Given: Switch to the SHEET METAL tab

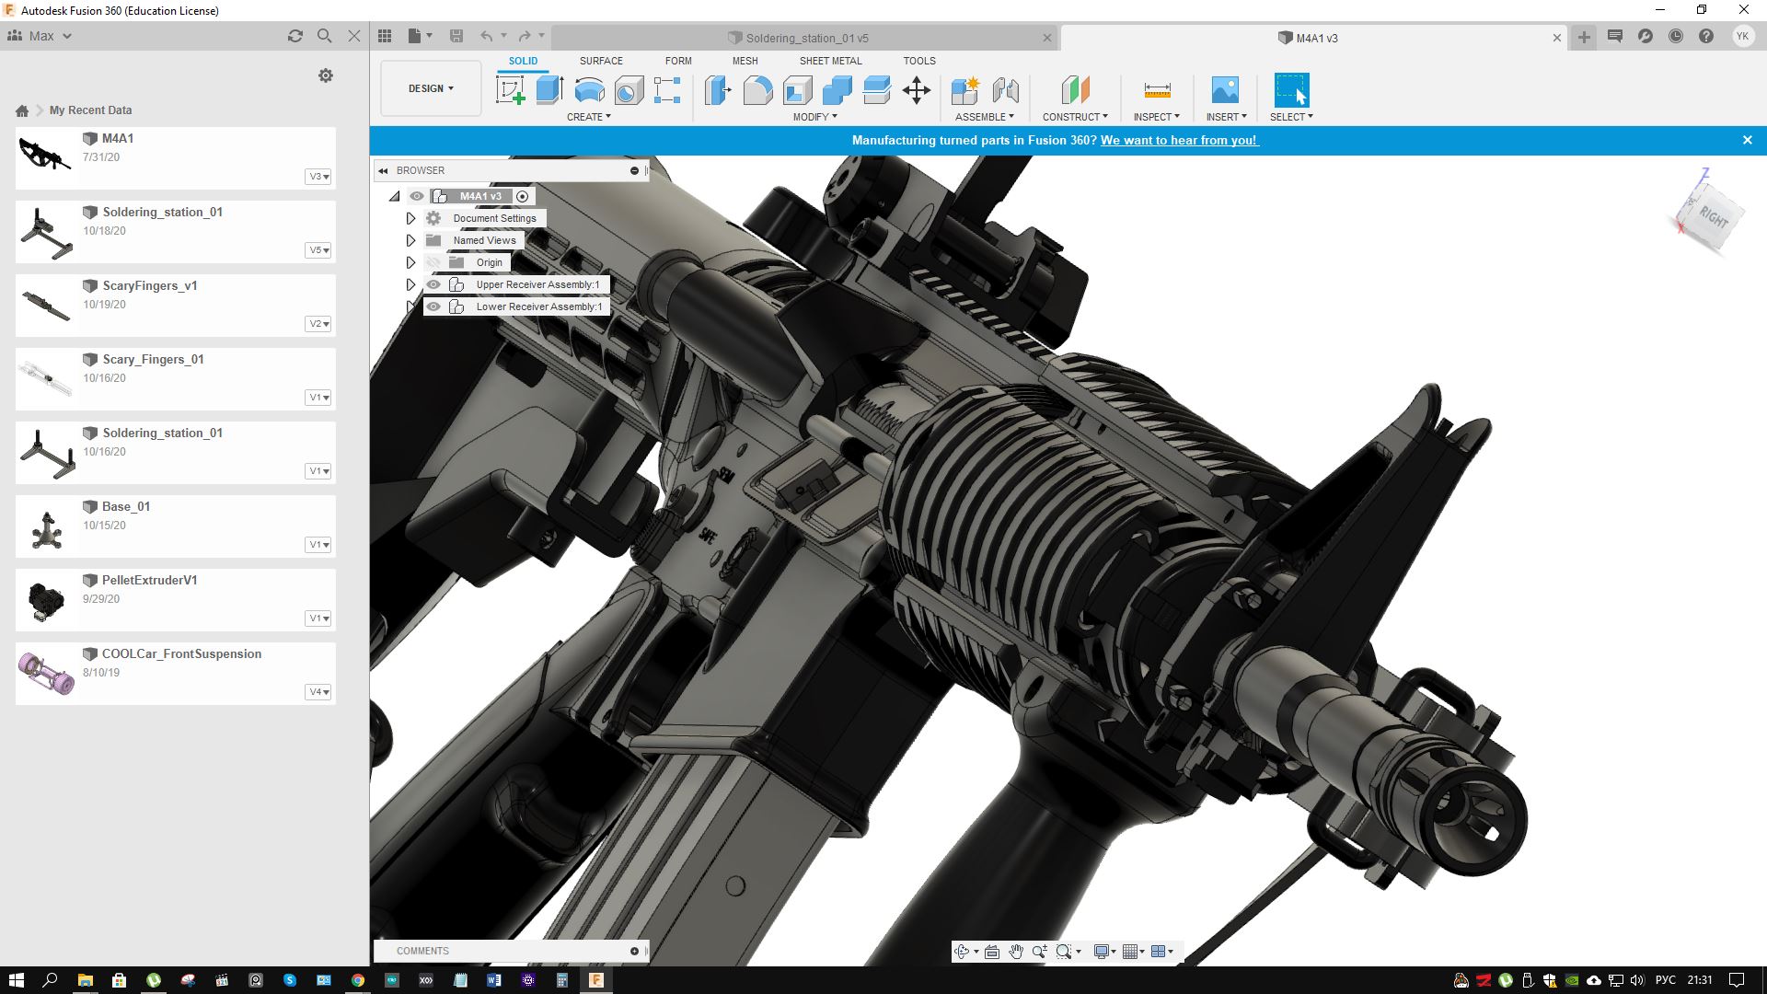Looking at the screenshot, I should (x=830, y=61).
